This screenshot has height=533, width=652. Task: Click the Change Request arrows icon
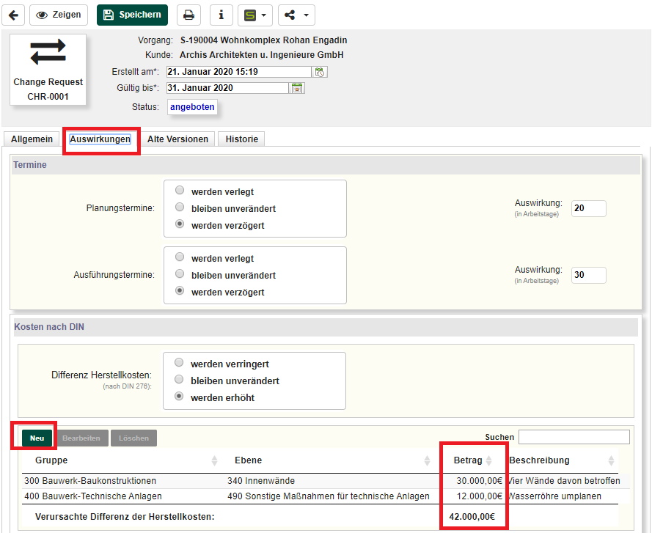pos(48,52)
